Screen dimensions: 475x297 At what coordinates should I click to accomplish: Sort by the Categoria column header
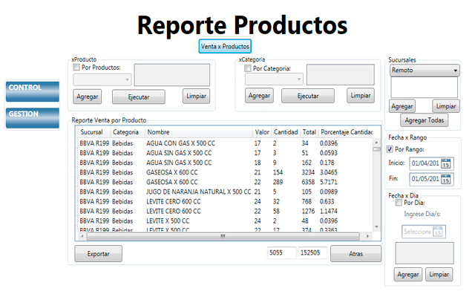coord(128,132)
